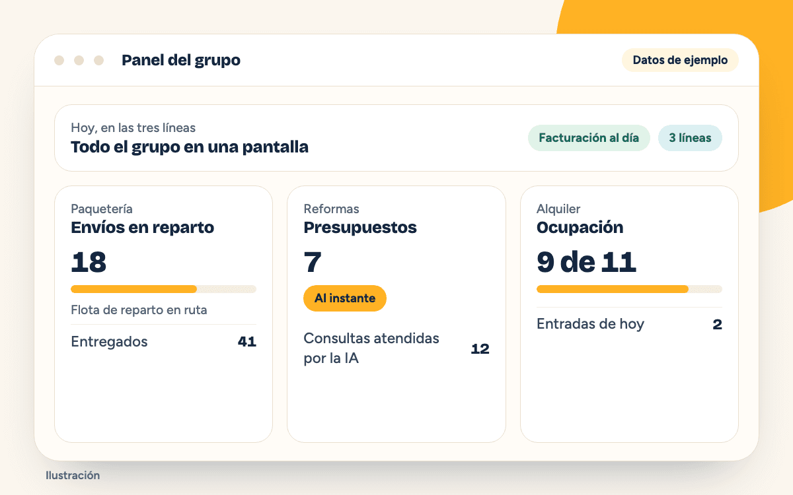The width and height of the screenshot is (793, 495).
Task: Click the 'Ilustración' caption
Action: [x=73, y=475]
